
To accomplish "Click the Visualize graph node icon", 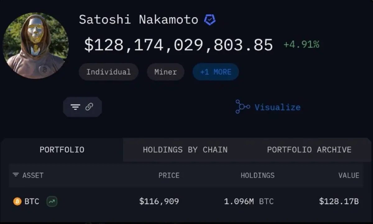I will (242, 107).
